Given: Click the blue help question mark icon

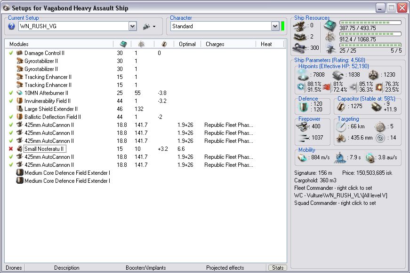Looking at the screenshot, I should click(x=12, y=26).
